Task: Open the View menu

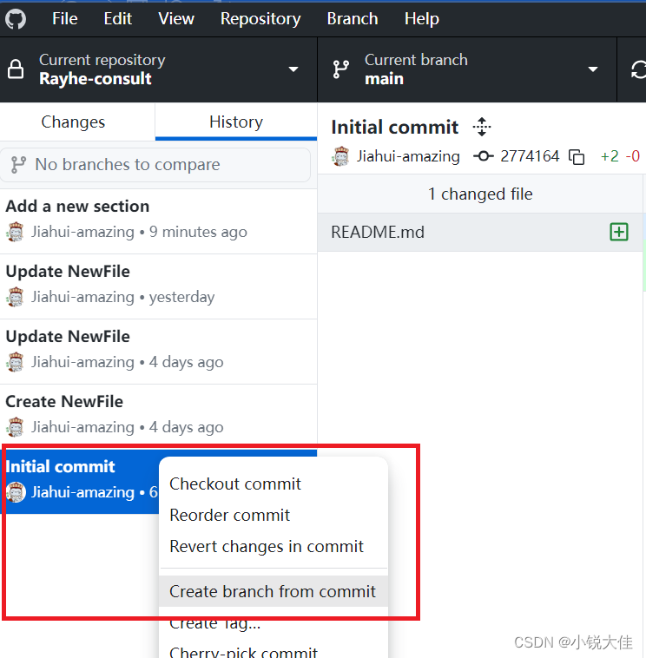Action: point(176,19)
